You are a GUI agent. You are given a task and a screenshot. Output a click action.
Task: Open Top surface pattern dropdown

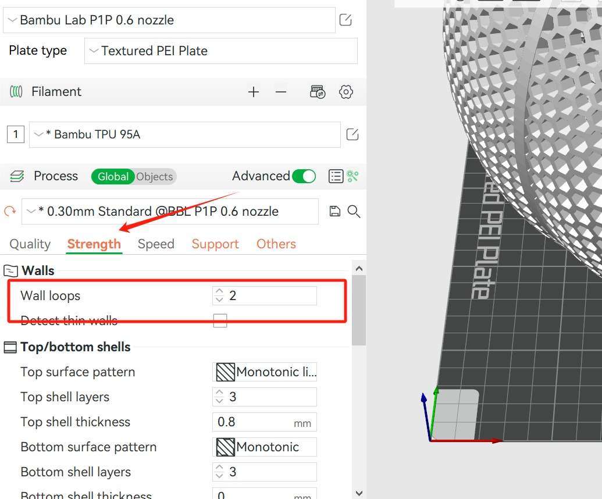265,372
